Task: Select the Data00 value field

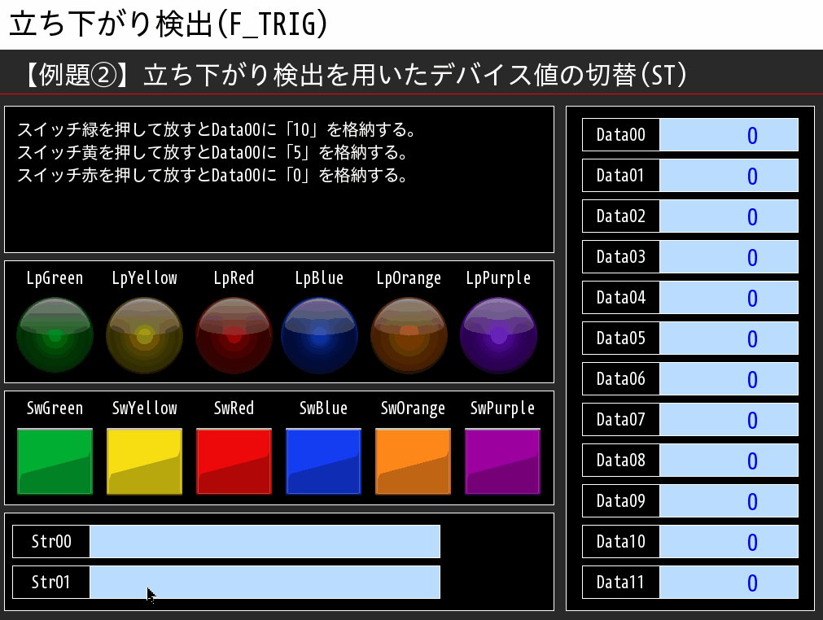Action: [729, 135]
